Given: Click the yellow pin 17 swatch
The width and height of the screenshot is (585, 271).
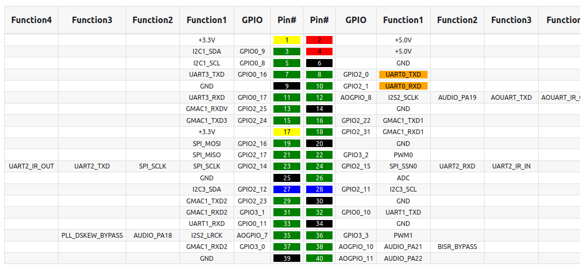Looking at the screenshot, I should [x=287, y=131].
